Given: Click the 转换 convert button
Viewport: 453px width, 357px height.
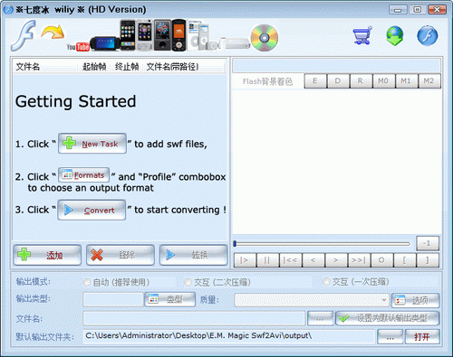Looking at the screenshot, I should tap(193, 255).
